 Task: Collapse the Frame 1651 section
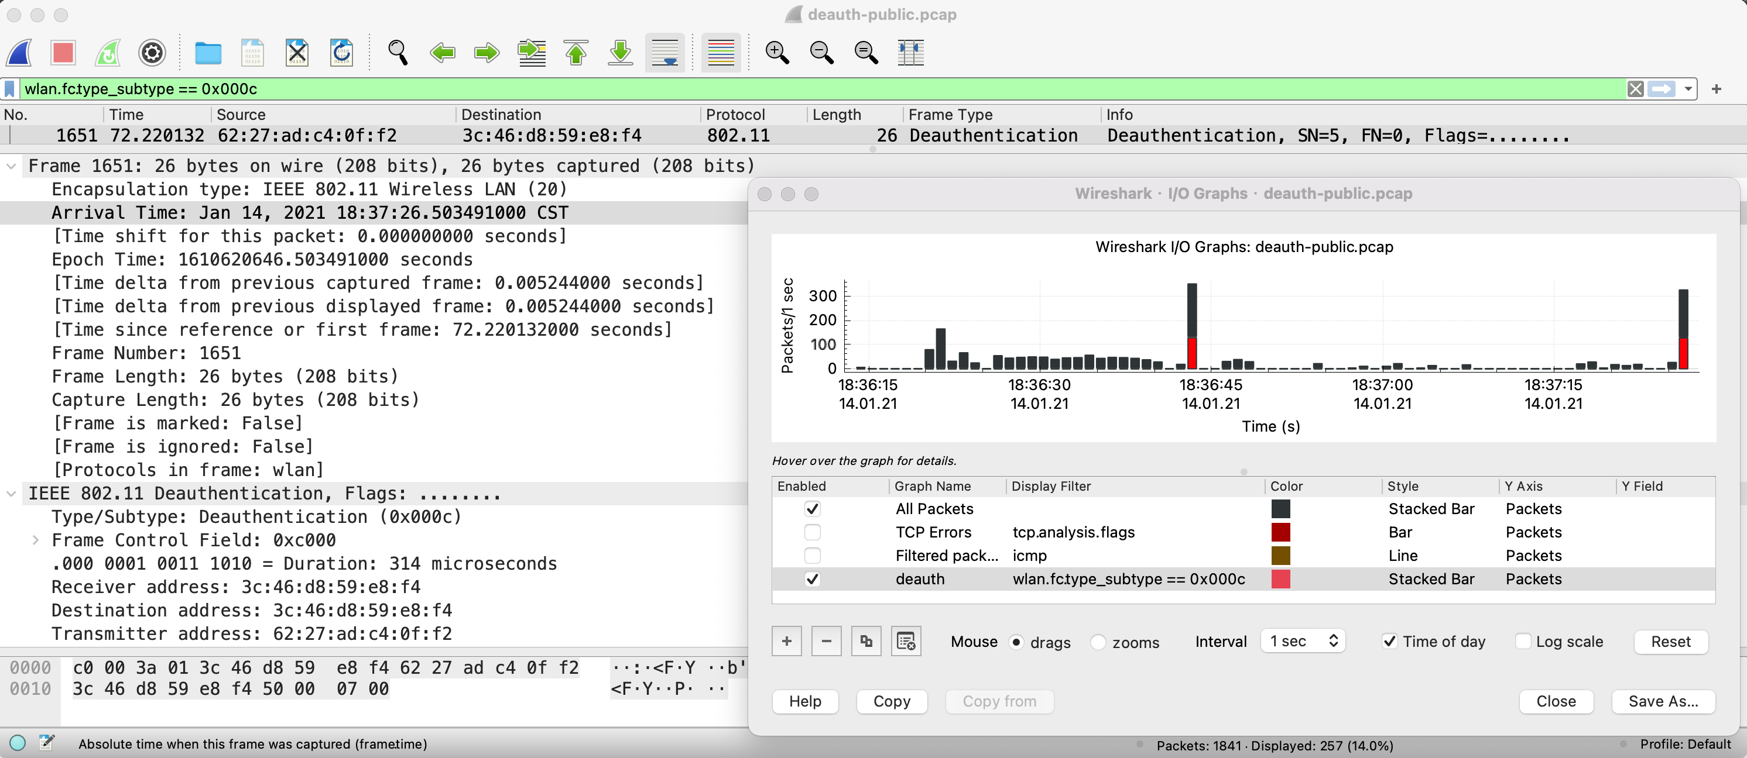pyautogui.click(x=12, y=166)
